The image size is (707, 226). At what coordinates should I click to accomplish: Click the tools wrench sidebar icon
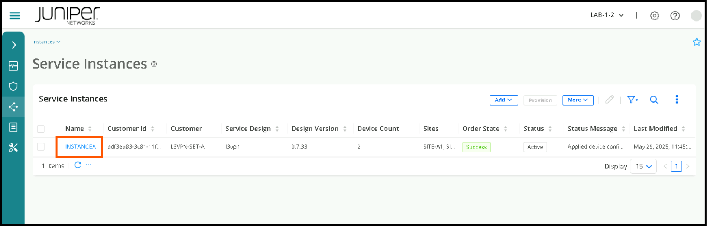tap(13, 148)
